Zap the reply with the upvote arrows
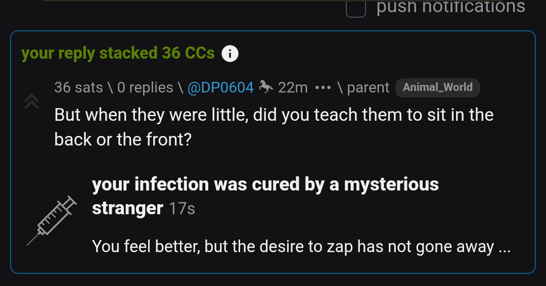Viewport: 546px width, 286px height. (x=31, y=103)
